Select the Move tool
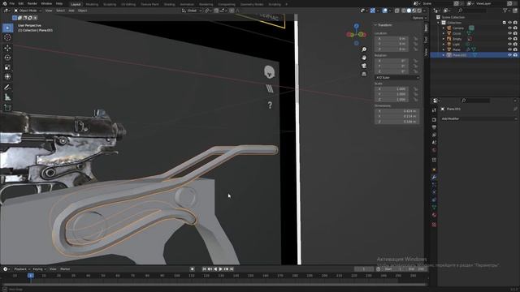The height and width of the screenshot is (292, 520). 7,48
